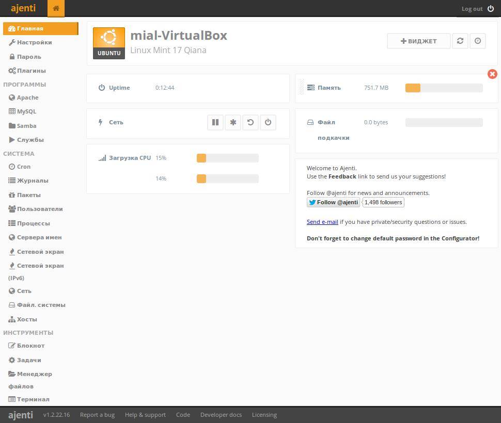Image resolution: width=501 pixels, height=423 pixels.
Task: Click the Send e-mail link
Action: click(322, 222)
